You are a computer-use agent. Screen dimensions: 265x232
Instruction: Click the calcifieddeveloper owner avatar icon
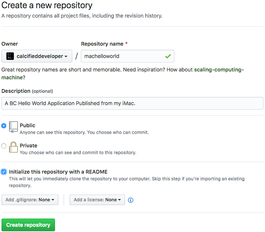coord(10,56)
